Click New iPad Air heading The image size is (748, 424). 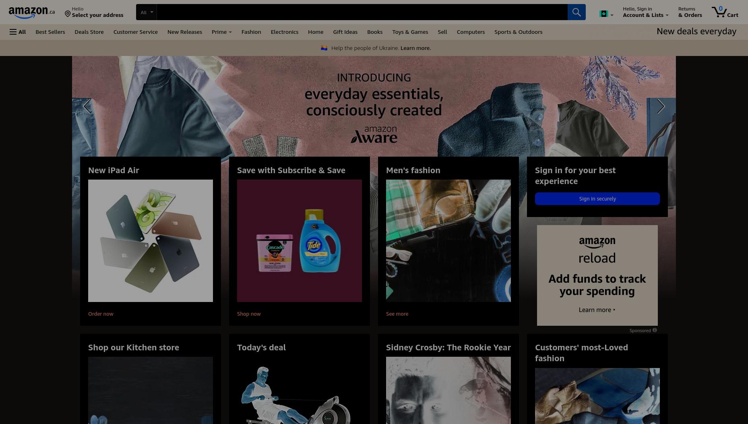[114, 170]
